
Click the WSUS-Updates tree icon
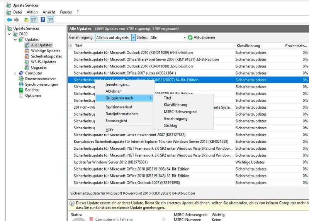click(x=27, y=62)
